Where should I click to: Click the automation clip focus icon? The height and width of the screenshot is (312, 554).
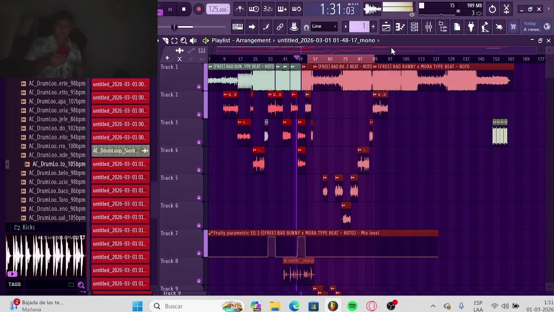(x=191, y=51)
